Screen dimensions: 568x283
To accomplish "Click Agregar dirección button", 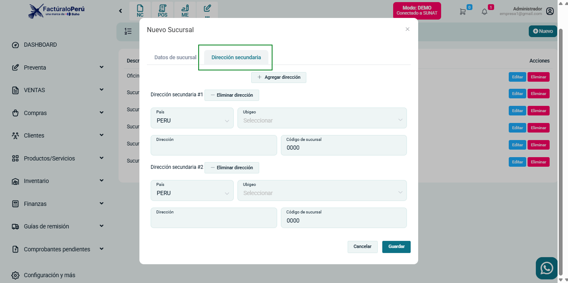I will click(278, 78).
